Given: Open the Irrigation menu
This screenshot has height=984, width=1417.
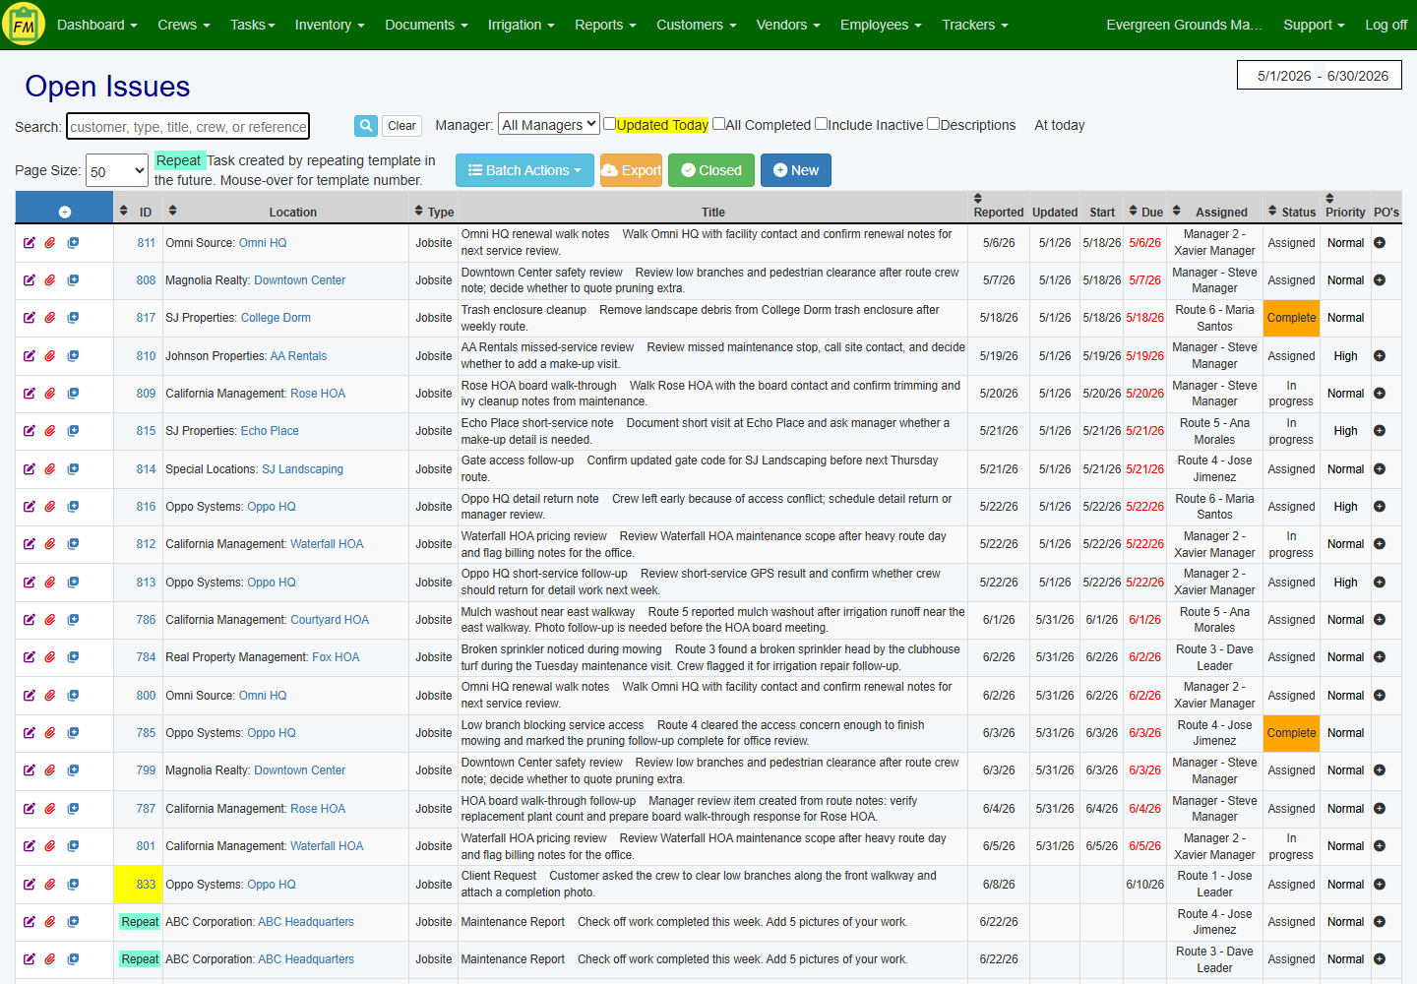Looking at the screenshot, I should 522,25.
